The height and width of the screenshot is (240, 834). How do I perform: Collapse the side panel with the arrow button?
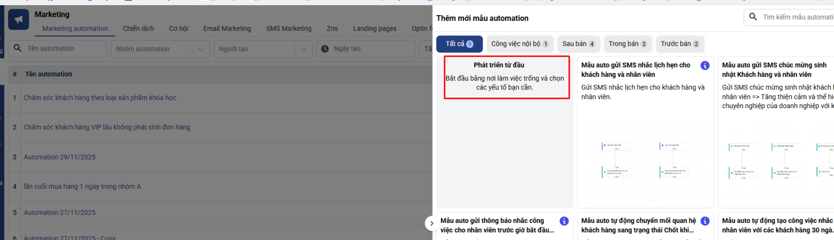tap(431, 223)
